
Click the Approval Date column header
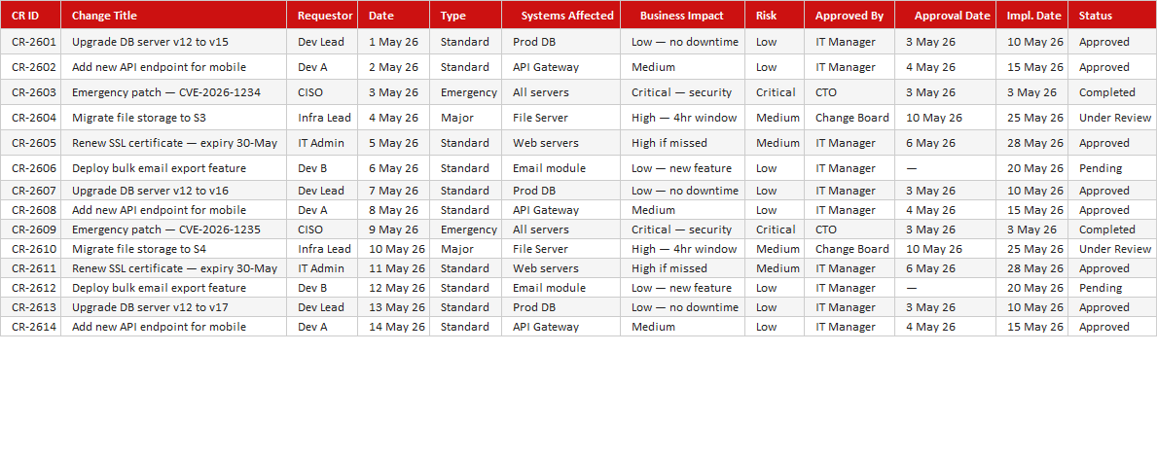click(x=945, y=16)
